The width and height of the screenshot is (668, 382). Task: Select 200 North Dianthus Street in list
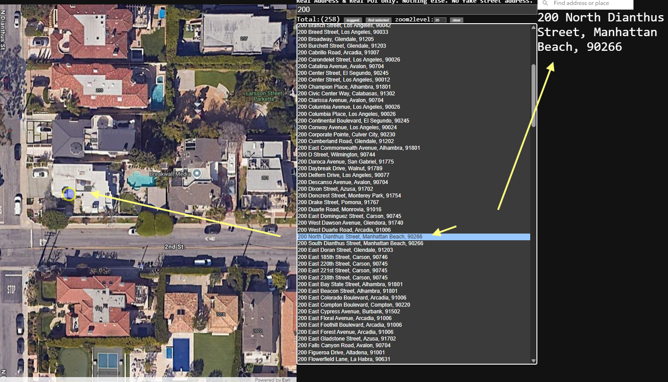click(x=360, y=237)
